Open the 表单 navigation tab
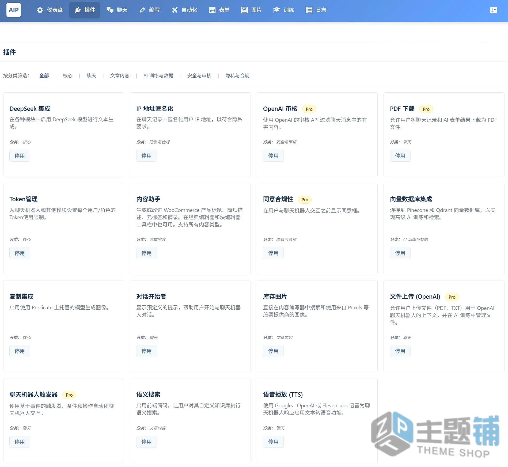This screenshot has height=467, width=508. point(219,10)
